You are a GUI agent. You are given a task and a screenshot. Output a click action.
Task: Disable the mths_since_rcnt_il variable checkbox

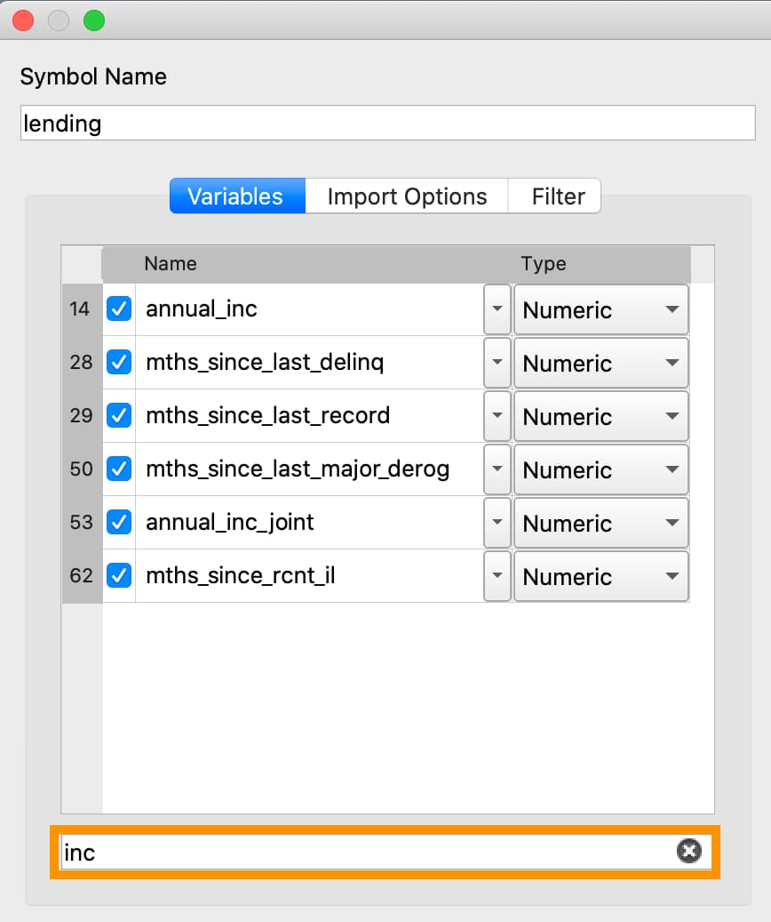pyautogui.click(x=118, y=576)
